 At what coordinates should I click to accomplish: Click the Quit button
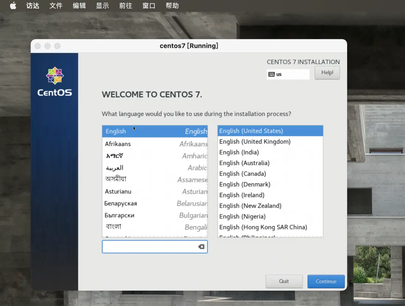coord(284,281)
